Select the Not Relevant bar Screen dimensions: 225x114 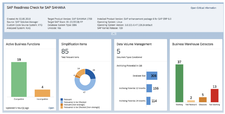pyautogui.click(x=191, y=101)
